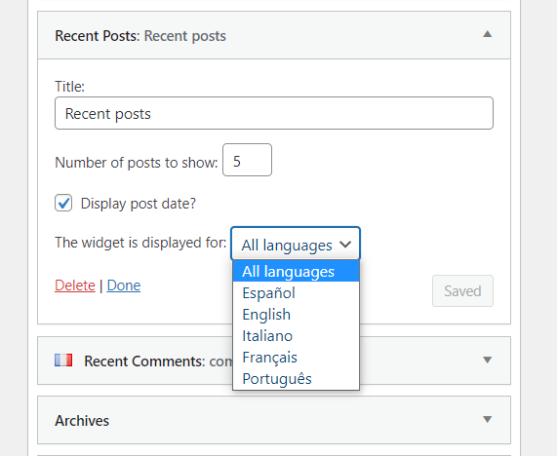
Task: Expand the Recent Comments widget arrow
Action: (488, 361)
